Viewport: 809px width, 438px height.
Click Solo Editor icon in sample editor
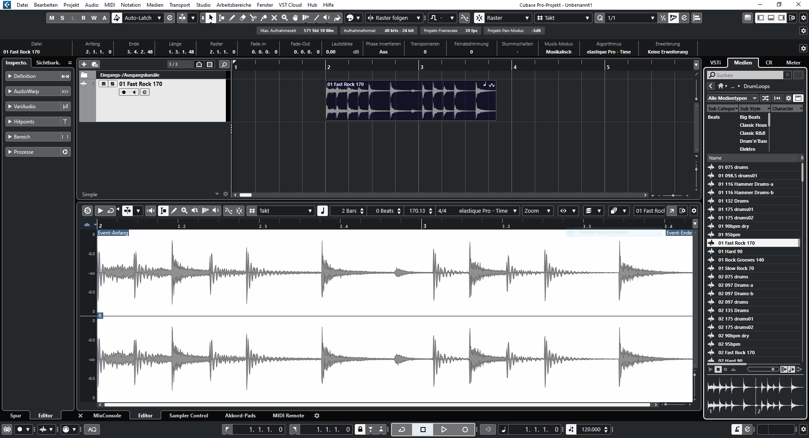[88, 211]
